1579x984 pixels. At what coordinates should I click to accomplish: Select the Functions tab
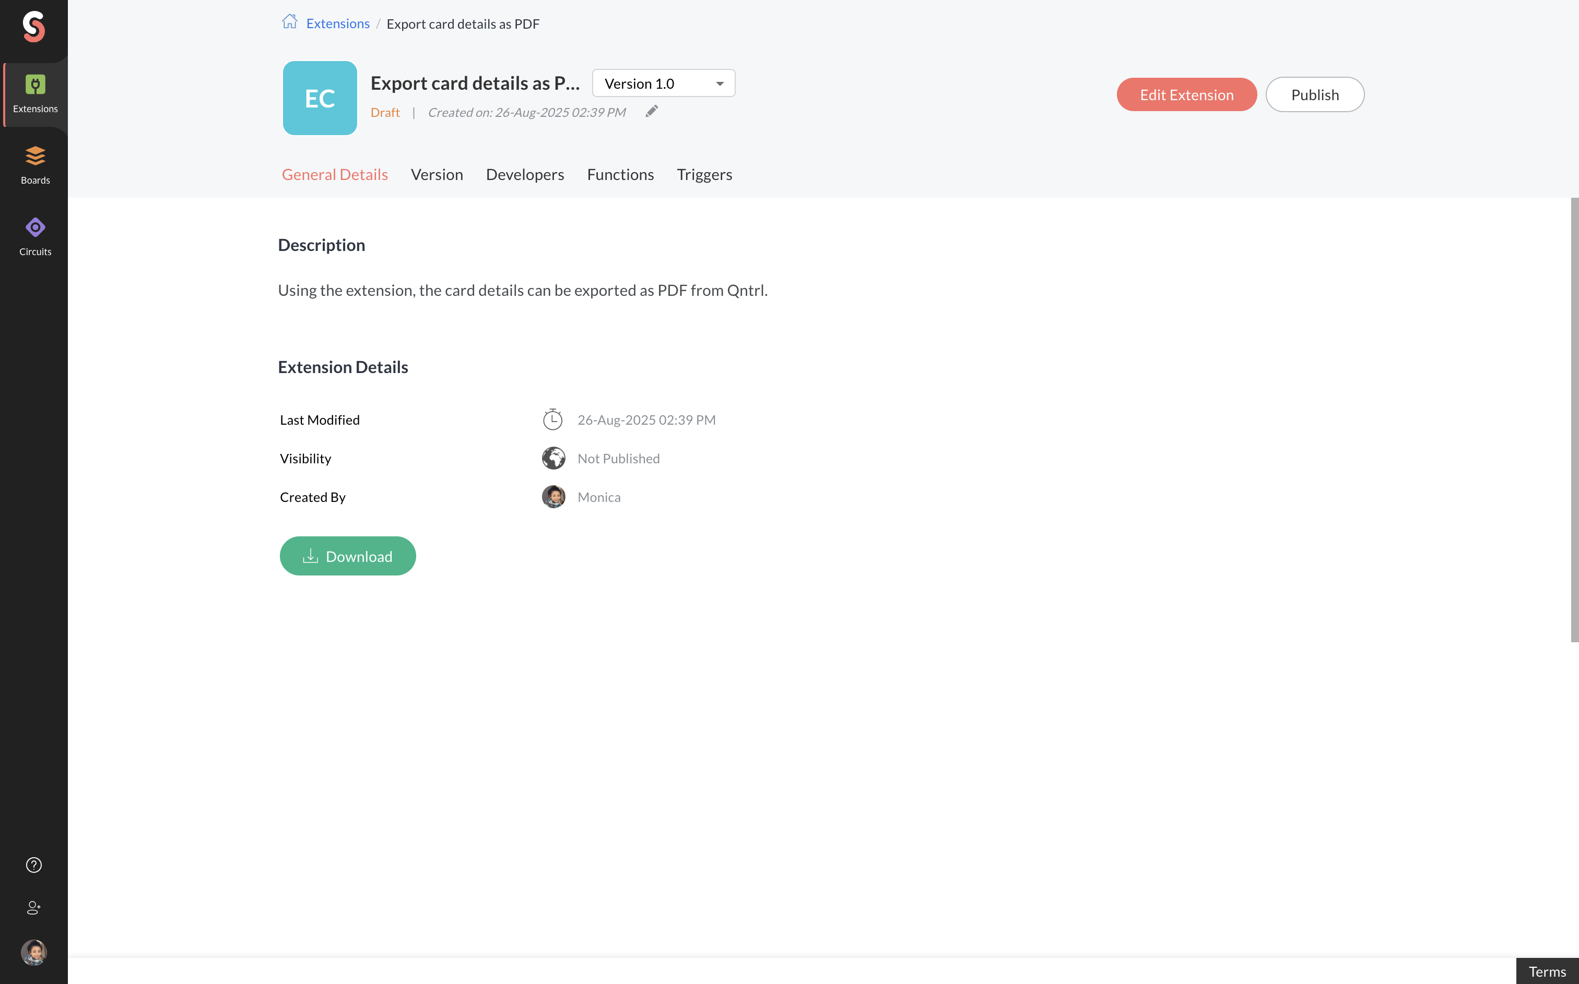pos(620,174)
